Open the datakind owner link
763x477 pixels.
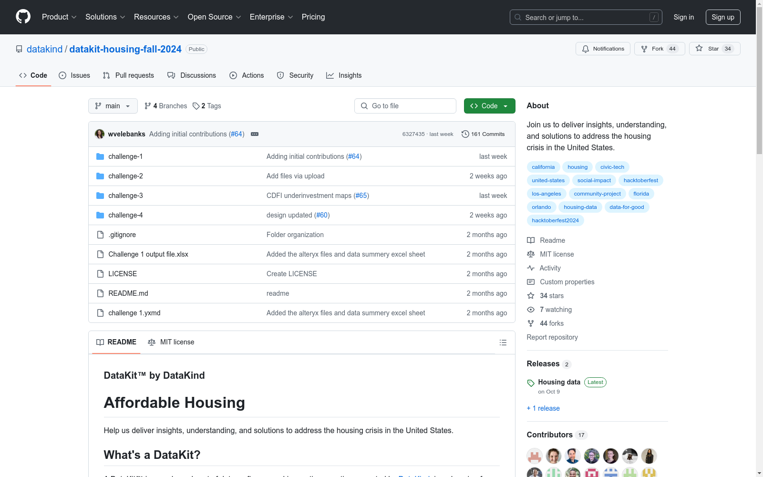point(44,49)
